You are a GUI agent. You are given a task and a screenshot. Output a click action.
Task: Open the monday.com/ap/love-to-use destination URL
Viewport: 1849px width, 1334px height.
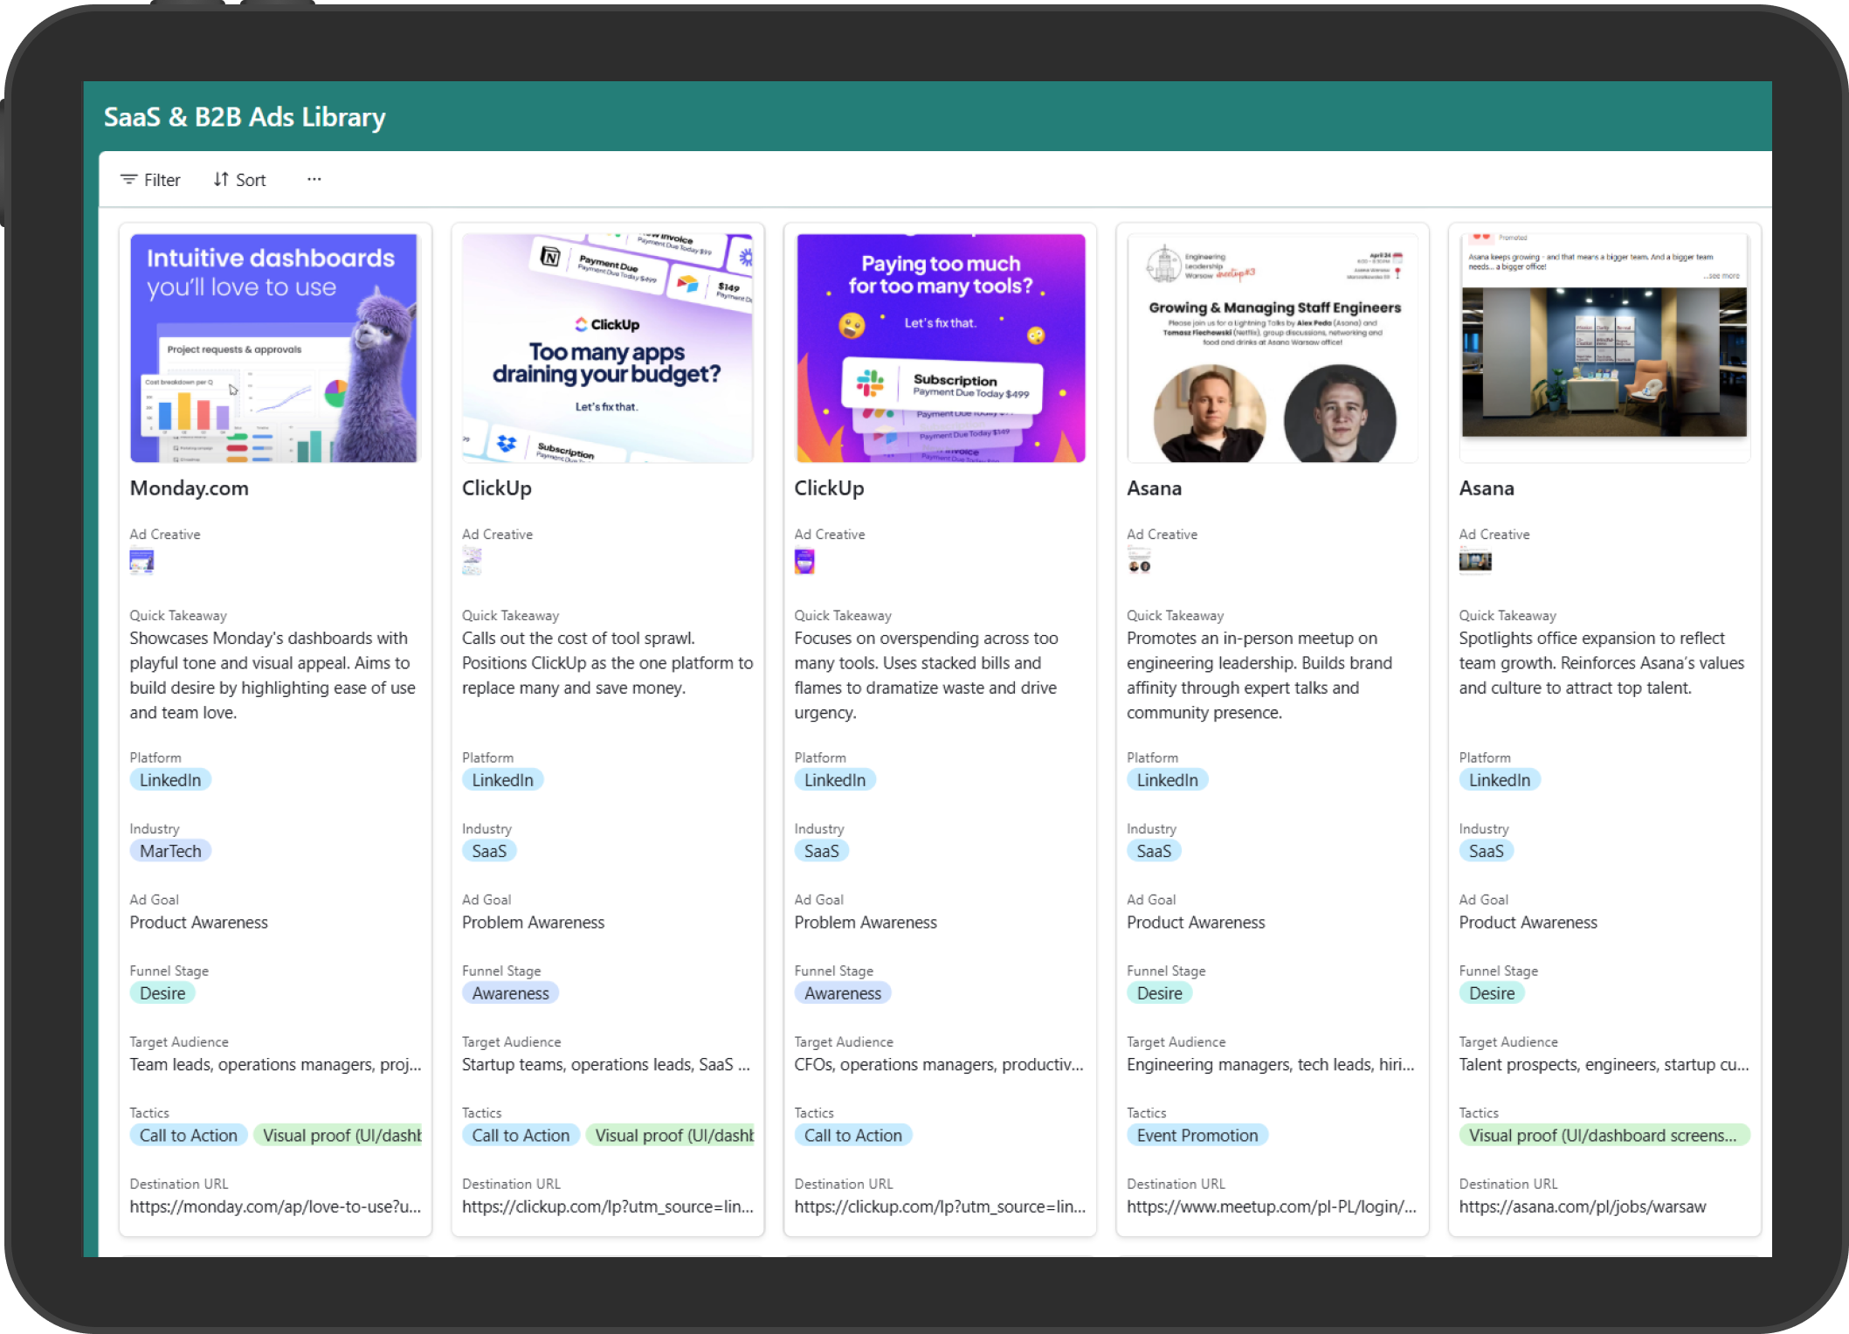[x=275, y=1206]
